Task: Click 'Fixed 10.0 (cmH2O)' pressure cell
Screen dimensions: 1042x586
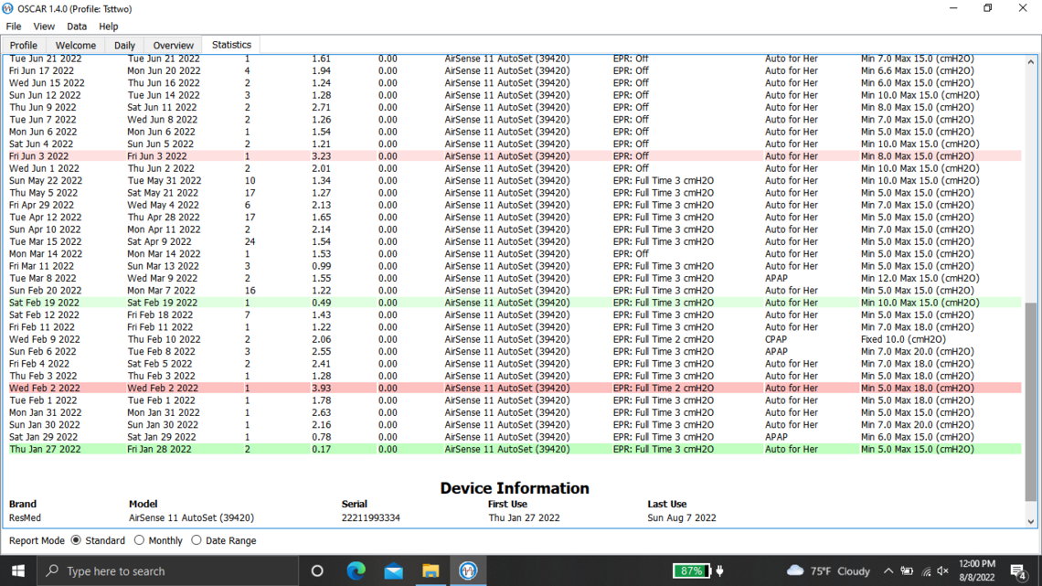Action: [903, 339]
